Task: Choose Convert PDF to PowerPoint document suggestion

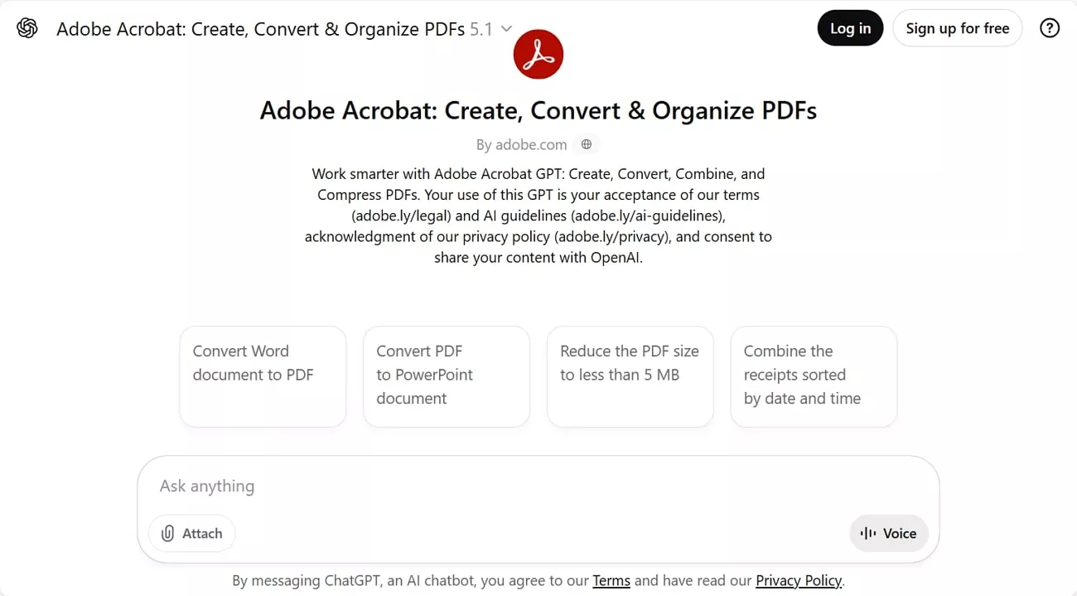Action: (446, 376)
